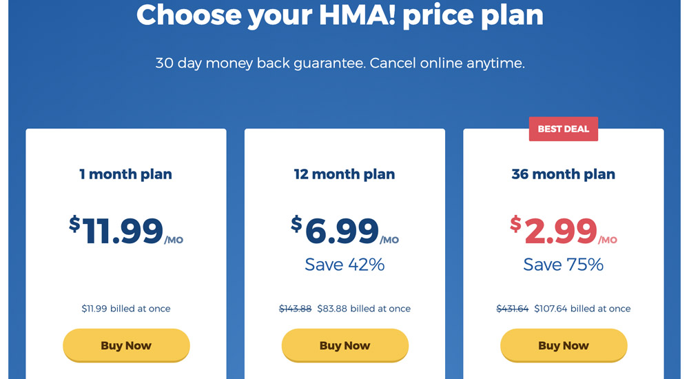
Task: Click the 30 day money back guarantee text
Action: coord(260,63)
